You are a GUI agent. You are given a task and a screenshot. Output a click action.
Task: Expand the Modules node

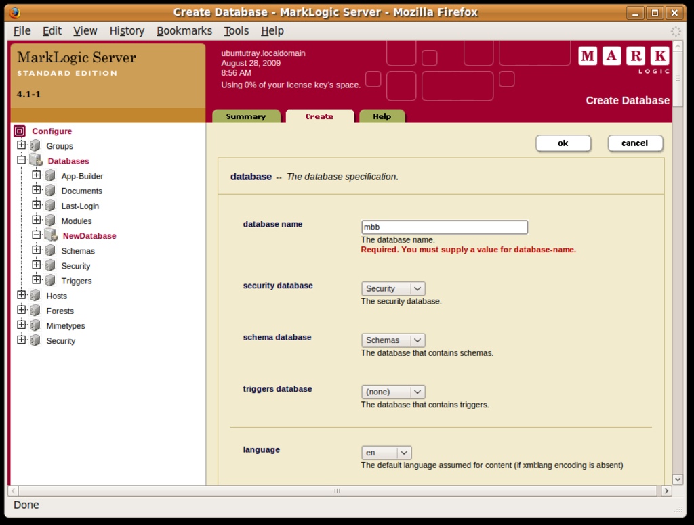(37, 220)
